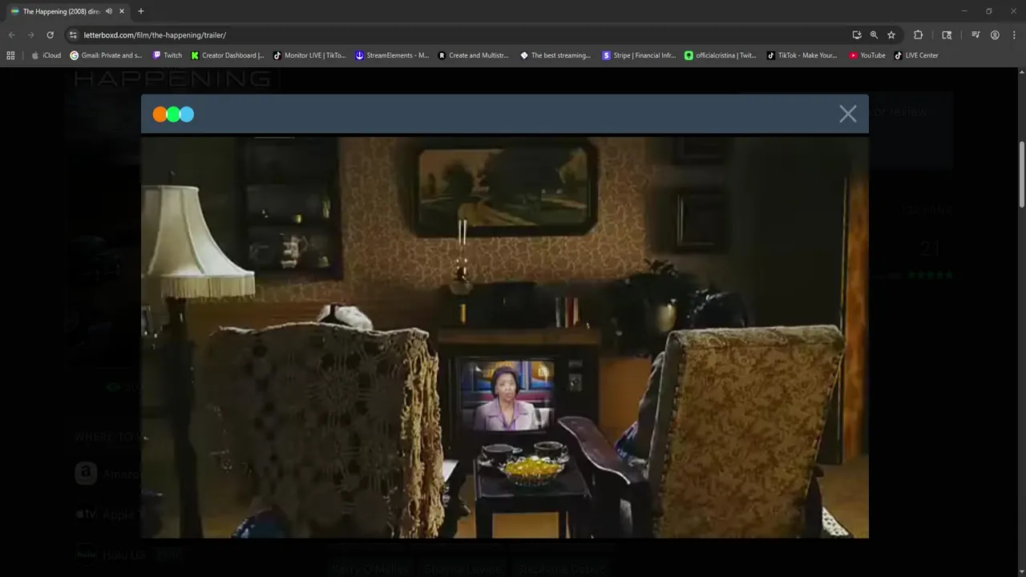Install app icon in address bar
Screen dimensions: 1026x577
coord(857,35)
